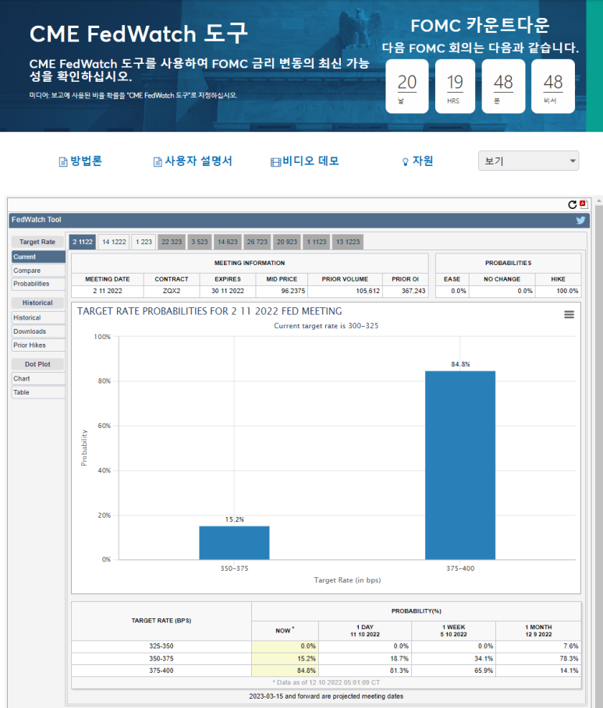Select the 13 1223 meeting tab

[x=348, y=242]
